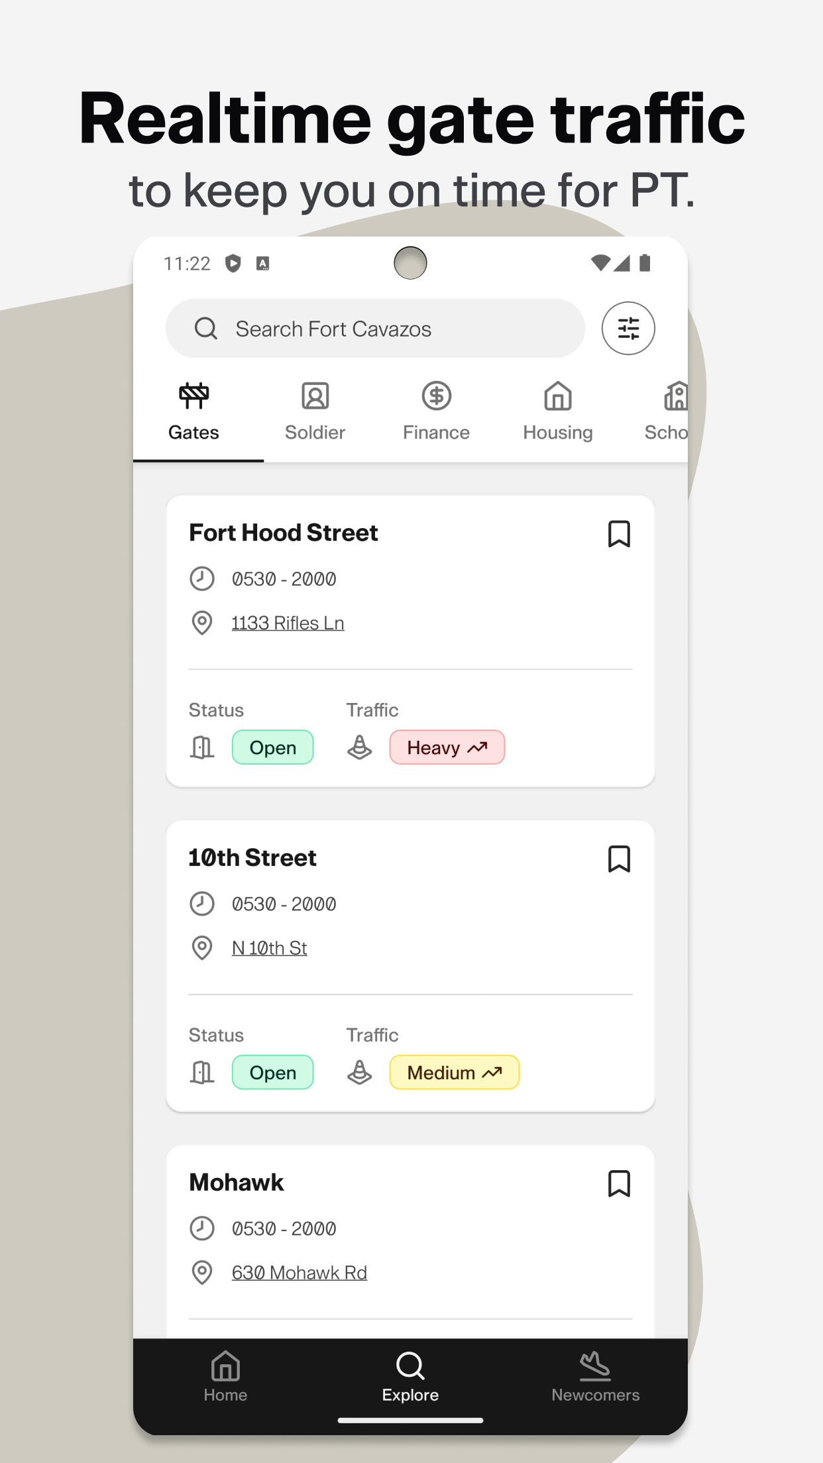Viewport: 823px width, 1463px height.
Task: Tap the battery icon in status bar
Action: coord(645,263)
